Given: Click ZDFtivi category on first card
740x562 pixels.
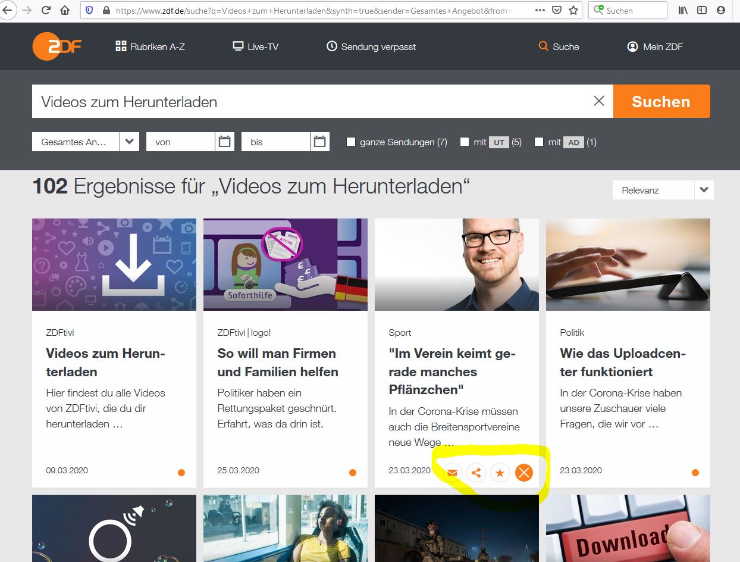Looking at the screenshot, I should tap(60, 332).
